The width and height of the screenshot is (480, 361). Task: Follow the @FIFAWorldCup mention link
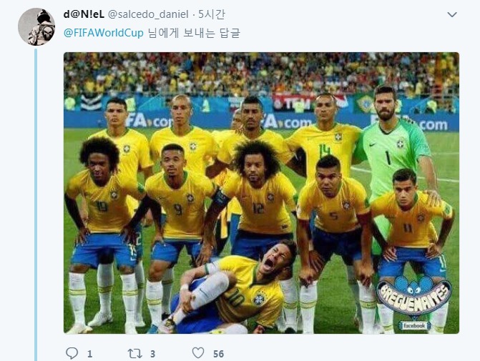104,33
